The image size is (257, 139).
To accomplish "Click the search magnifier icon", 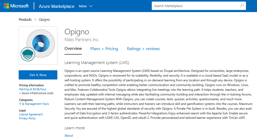I will 241,6.
